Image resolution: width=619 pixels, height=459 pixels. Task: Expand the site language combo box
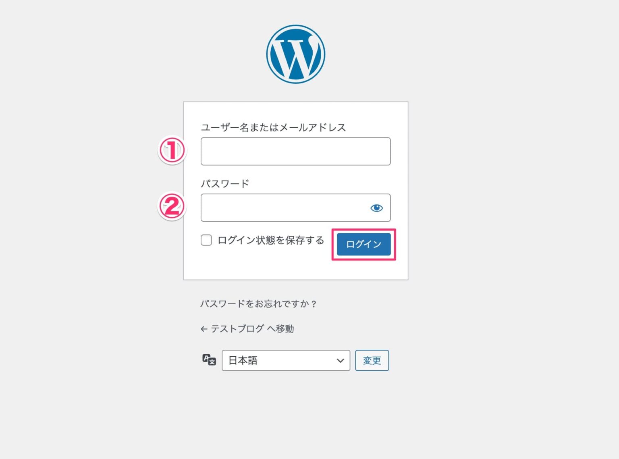pos(286,360)
